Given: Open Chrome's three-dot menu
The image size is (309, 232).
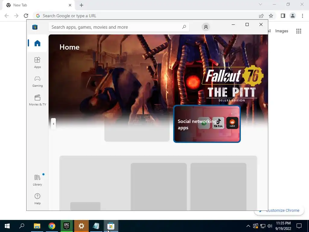Looking at the screenshot, I should [x=302, y=16].
